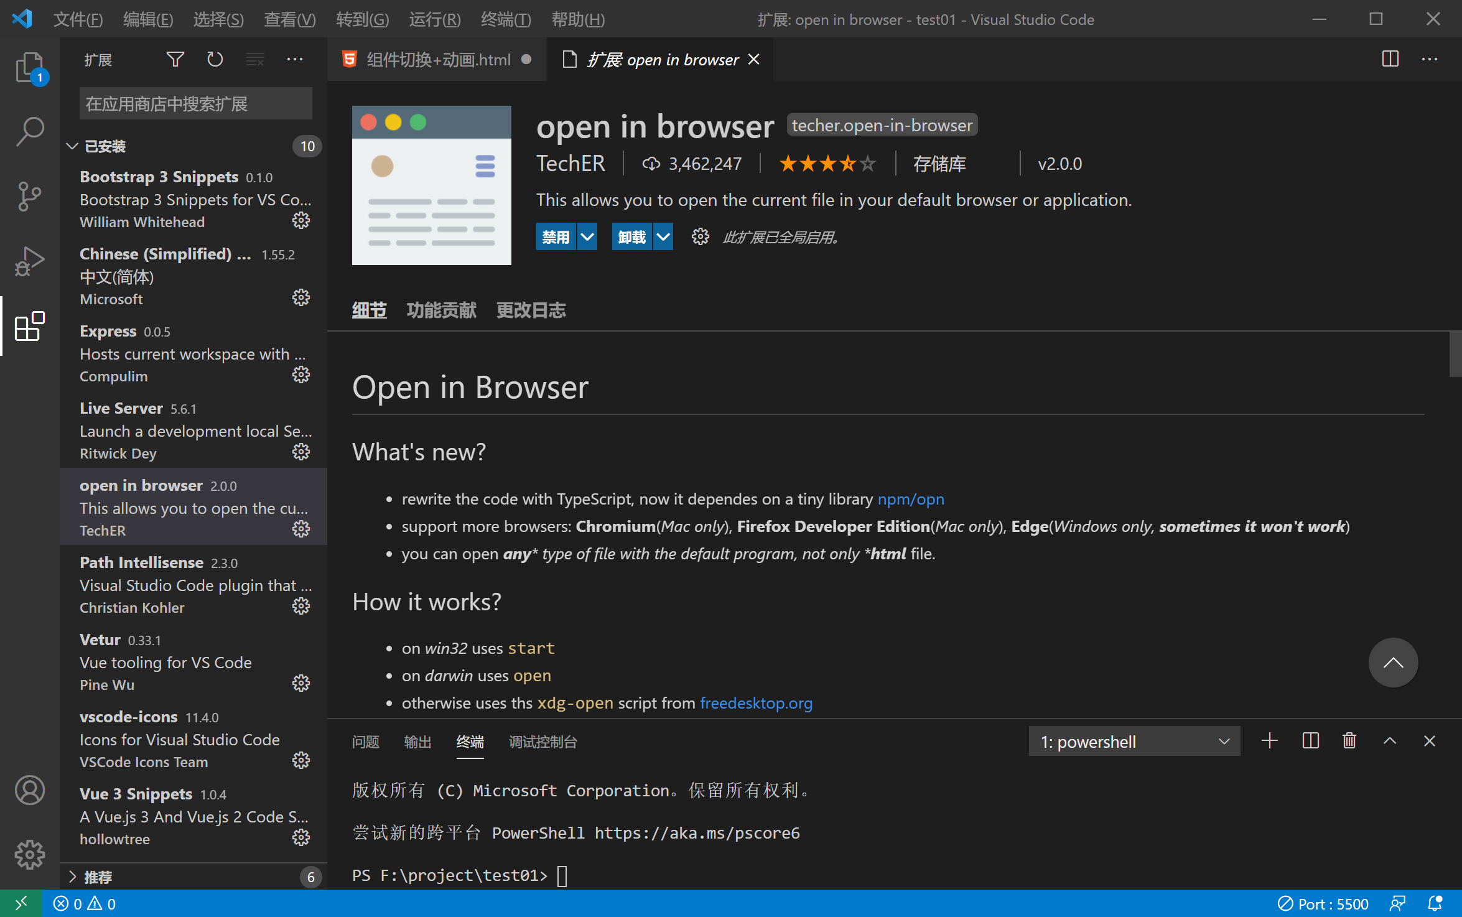Open the 查看 menu
1462x917 pixels.
(289, 19)
